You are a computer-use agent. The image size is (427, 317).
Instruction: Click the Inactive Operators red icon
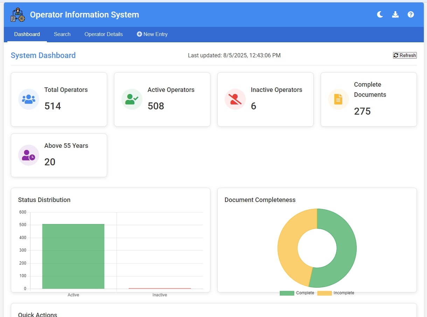point(235,99)
